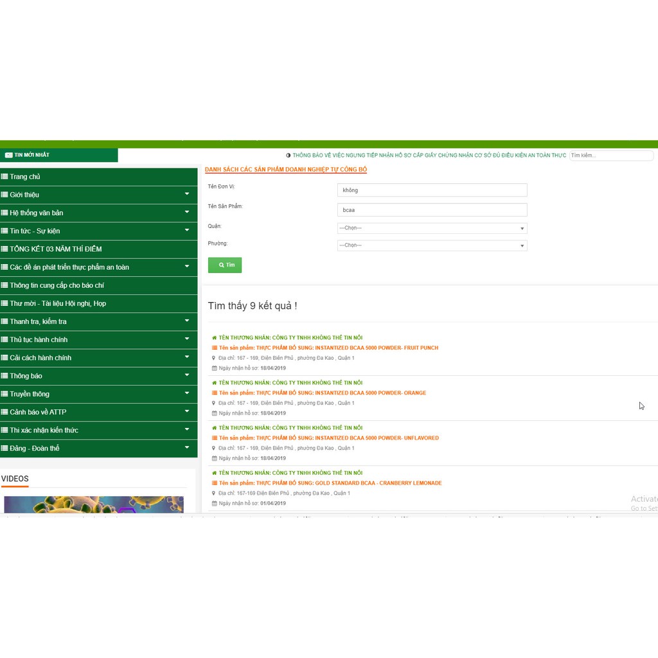
Task: Open the Gold Standard BCAA Cranberry Lemonade link
Action: pos(330,483)
